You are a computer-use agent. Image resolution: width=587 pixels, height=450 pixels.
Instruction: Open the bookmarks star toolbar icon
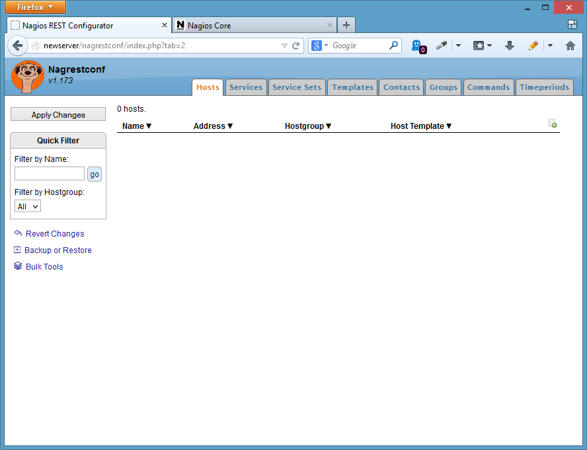coord(479,46)
